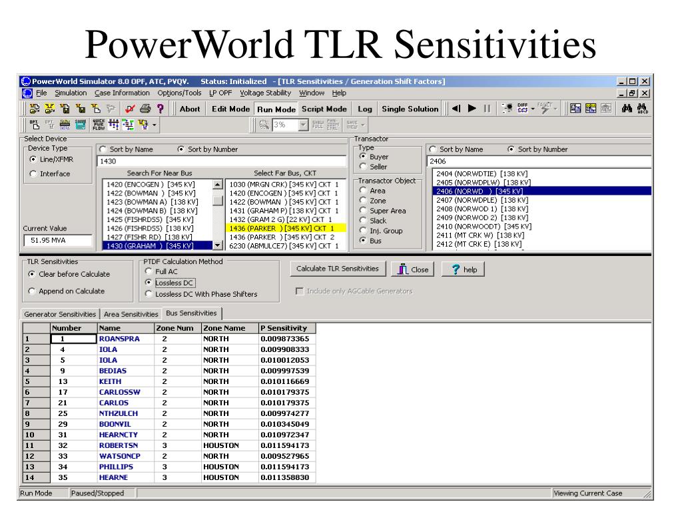Choose Area as the transactor object

pyautogui.click(x=363, y=190)
